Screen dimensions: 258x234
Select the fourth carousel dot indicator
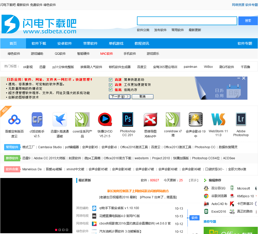pos(67,230)
